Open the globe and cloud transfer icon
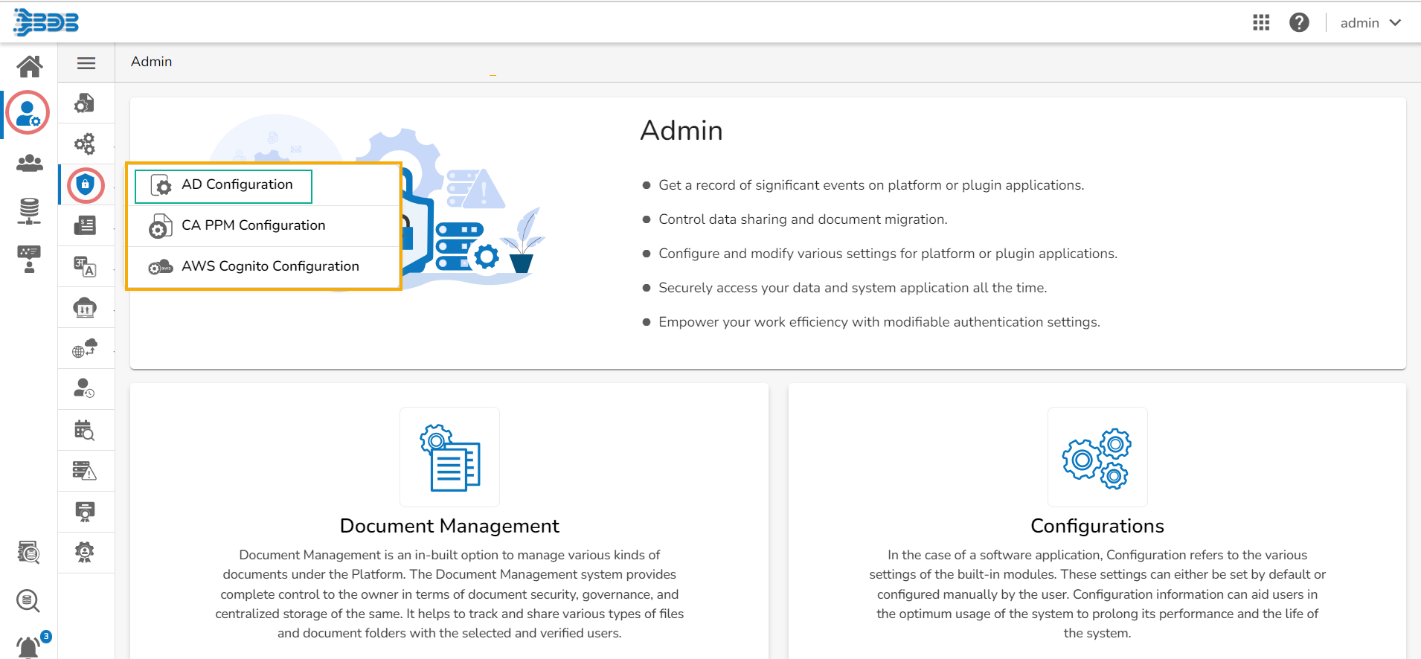 85,348
